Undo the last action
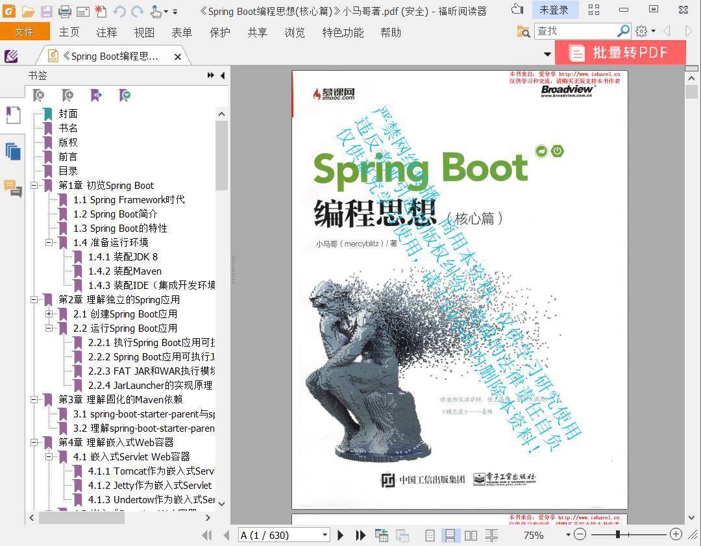This screenshot has width=701, height=546. [119, 11]
